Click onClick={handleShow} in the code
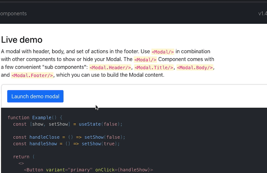This screenshot has height=173, width=267. tap(124, 170)
